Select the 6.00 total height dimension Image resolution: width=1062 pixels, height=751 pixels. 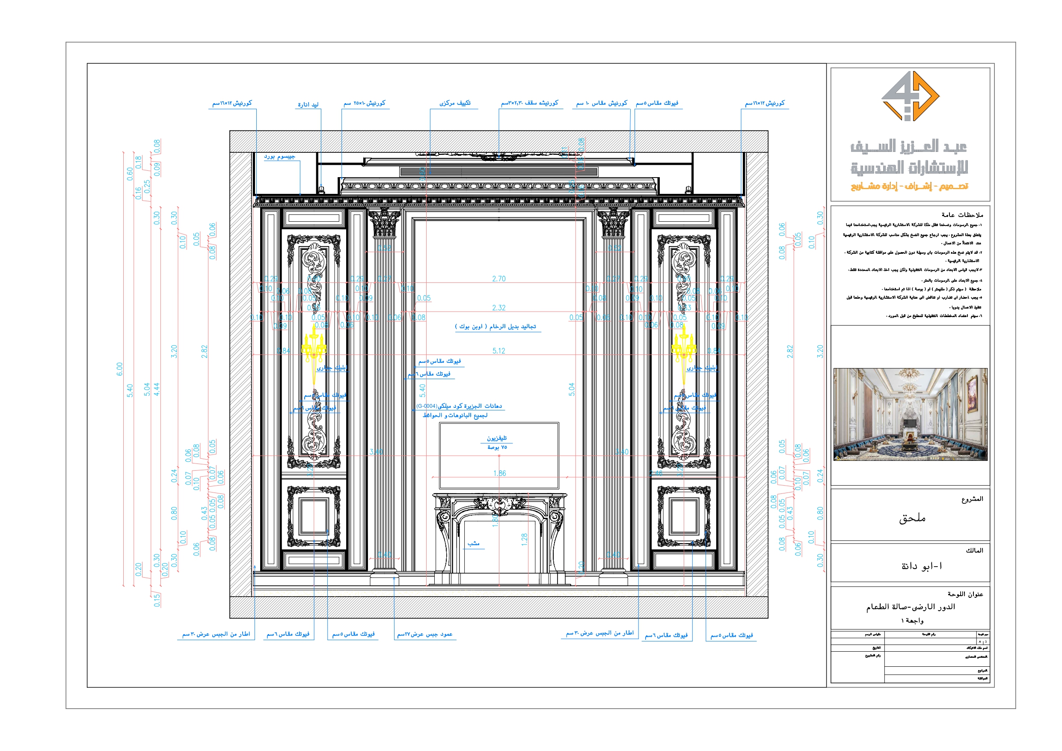[119, 369]
